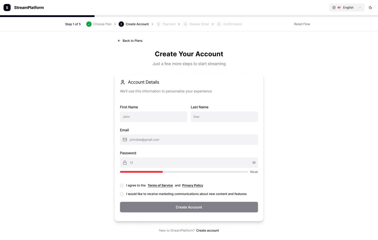Click the envelope icon in the Email field

coord(125,140)
